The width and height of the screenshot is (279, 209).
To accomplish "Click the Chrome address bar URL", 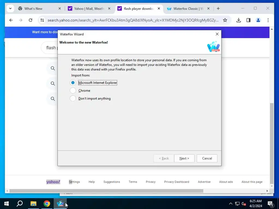I will tap(133, 20).
